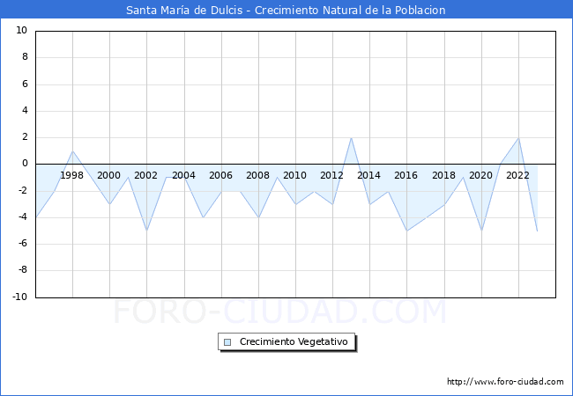Viewport: 573px width, 396px height.
Task: Select the 2002 x-axis year label
Action: coord(145,175)
